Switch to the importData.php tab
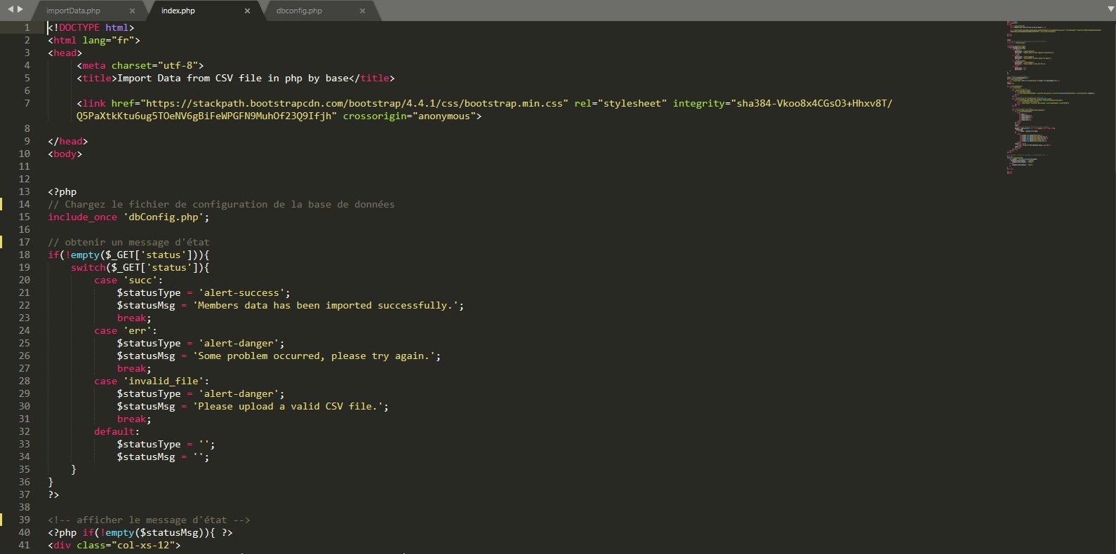 coord(74,11)
